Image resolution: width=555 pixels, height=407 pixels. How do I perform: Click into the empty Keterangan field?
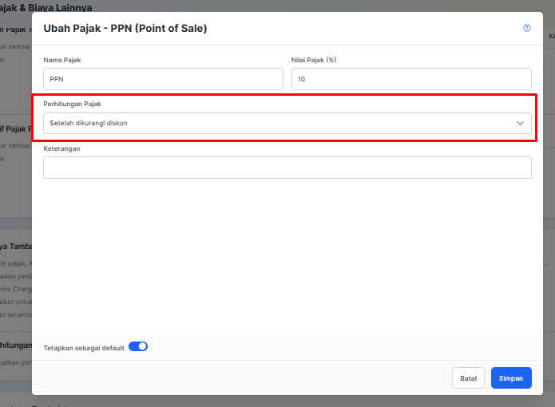point(287,168)
